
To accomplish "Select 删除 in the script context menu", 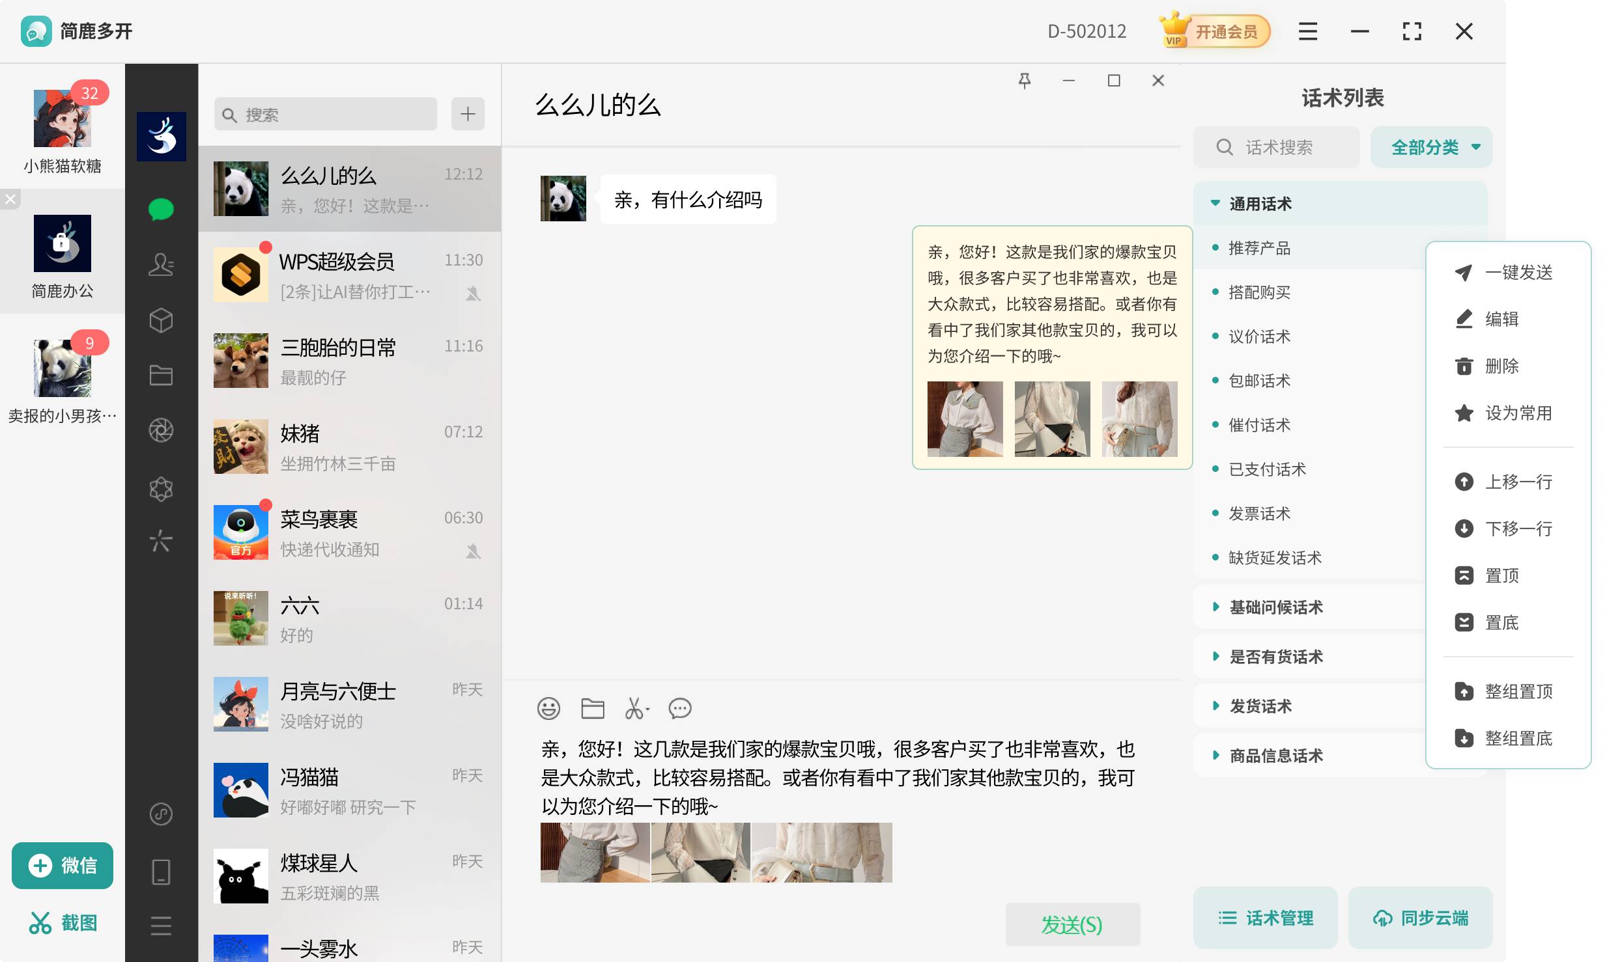I will point(1502,366).
